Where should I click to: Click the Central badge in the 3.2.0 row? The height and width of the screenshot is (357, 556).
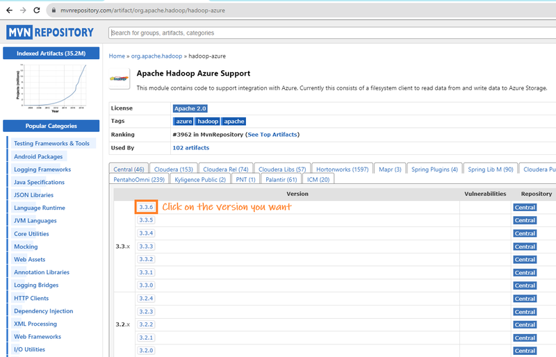[x=525, y=351]
